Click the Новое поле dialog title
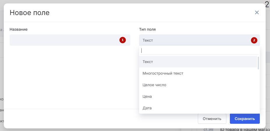The width and height of the screenshot is (270, 131). tap(30, 12)
